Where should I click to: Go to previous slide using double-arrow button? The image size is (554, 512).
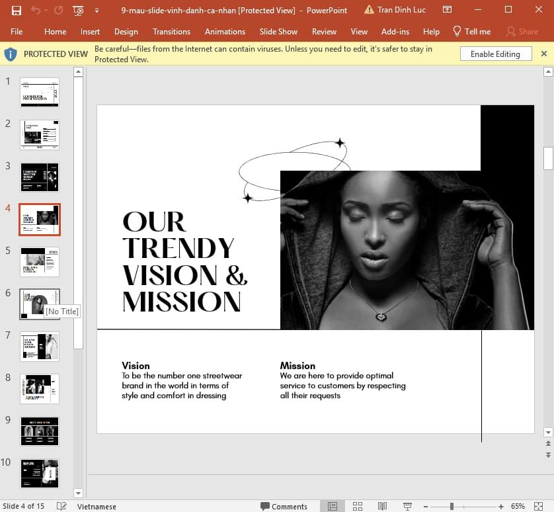tap(547, 444)
